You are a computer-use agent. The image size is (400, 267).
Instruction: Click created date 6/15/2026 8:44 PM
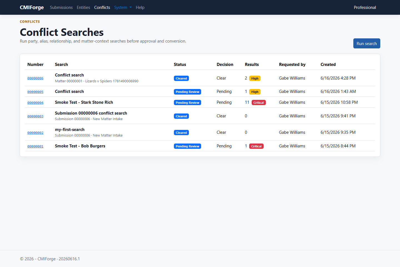pos(338,146)
